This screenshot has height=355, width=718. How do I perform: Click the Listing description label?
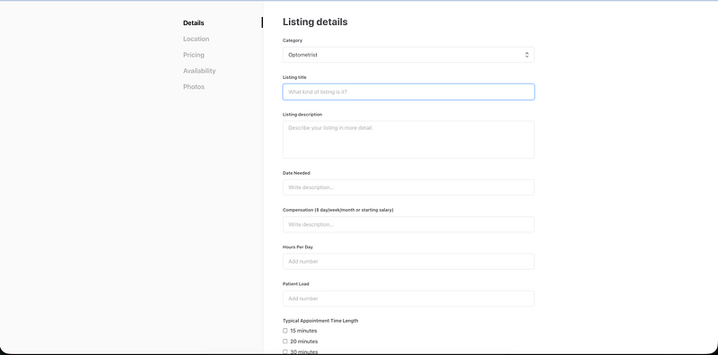(x=302, y=115)
